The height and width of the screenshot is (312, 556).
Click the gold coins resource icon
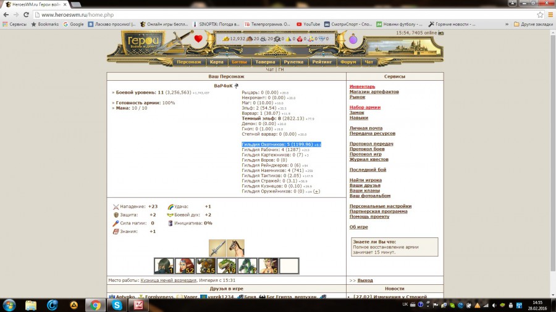coord(226,39)
